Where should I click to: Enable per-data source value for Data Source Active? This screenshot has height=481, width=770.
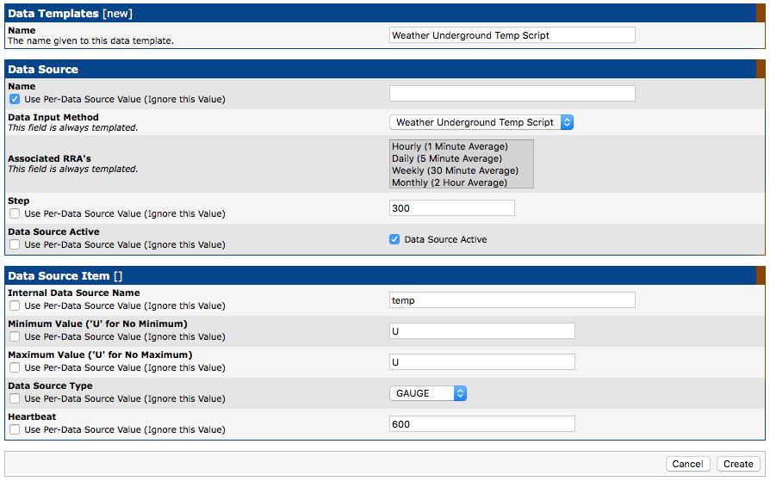click(15, 244)
